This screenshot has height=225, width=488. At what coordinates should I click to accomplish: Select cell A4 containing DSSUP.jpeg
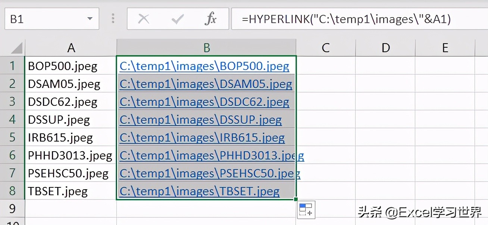[x=71, y=119]
